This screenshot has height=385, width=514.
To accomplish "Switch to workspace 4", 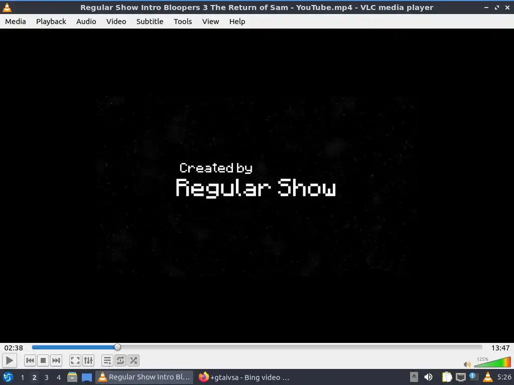I will (59, 377).
